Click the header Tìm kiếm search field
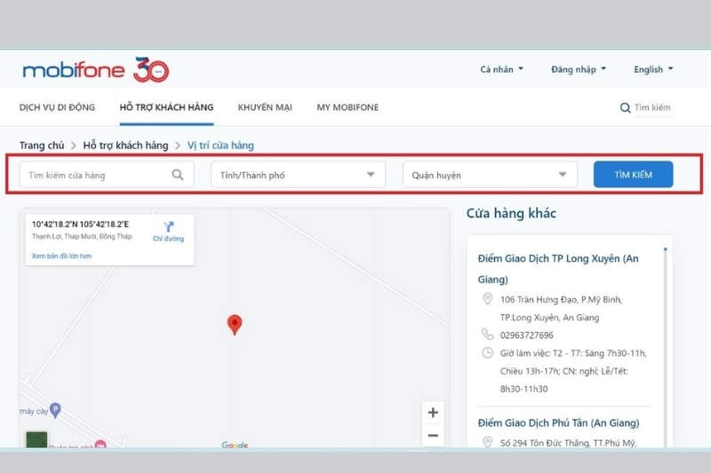 pyautogui.click(x=653, y=107)
